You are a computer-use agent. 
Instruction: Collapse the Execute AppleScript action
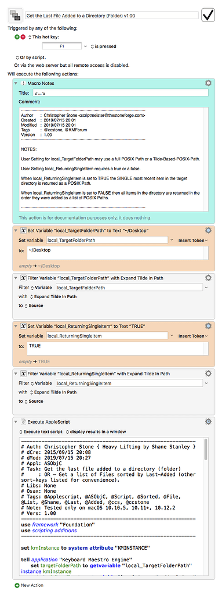click(16, 422)
